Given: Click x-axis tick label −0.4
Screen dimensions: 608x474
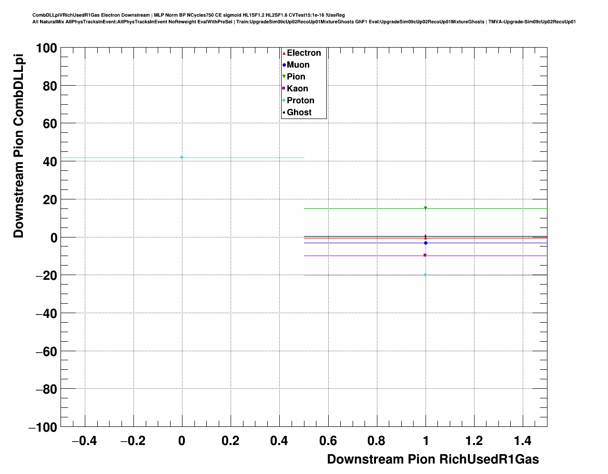Looking at the screenshot, I should coord(84,441).
